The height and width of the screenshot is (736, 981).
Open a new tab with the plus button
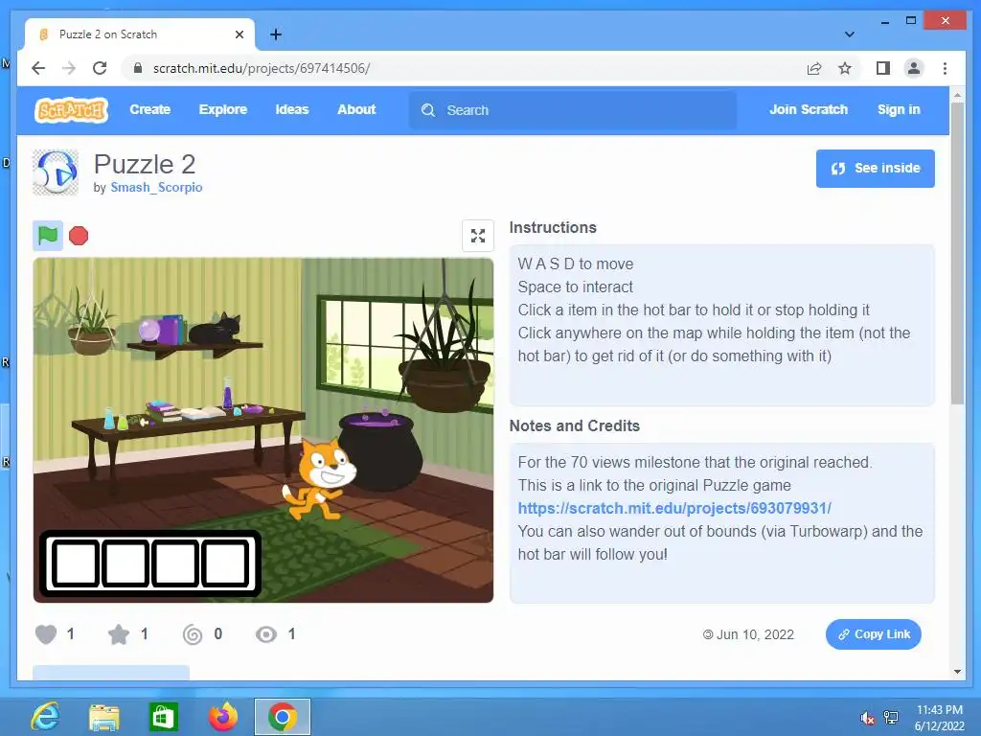point(276,34)
